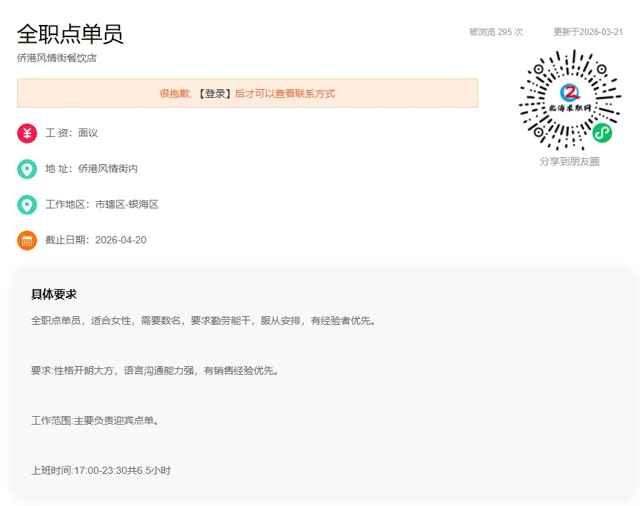Image resolution: width=640 pixels, height=506 pixels.
Task: Select the green location pin beside 地址
Action: [x=26, y=169]
